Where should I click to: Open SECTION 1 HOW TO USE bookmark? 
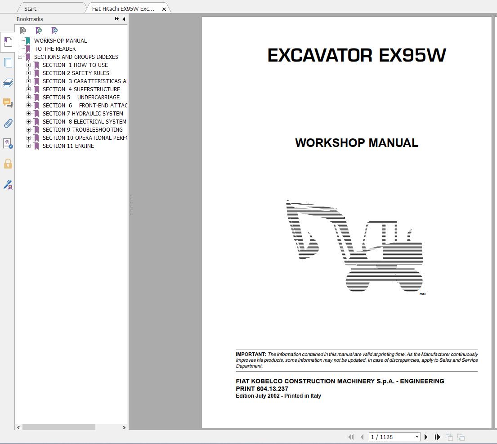[x=75, y=65]
